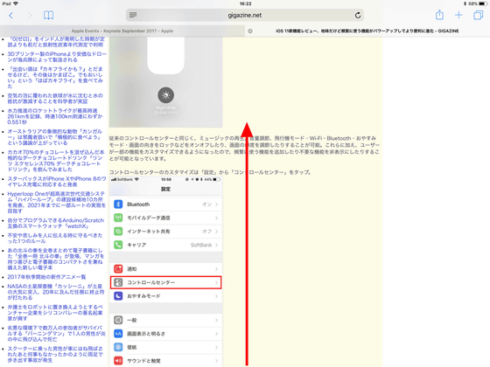Open the 「ほぼカキフライ」 article link

click(x=55, y=78)
